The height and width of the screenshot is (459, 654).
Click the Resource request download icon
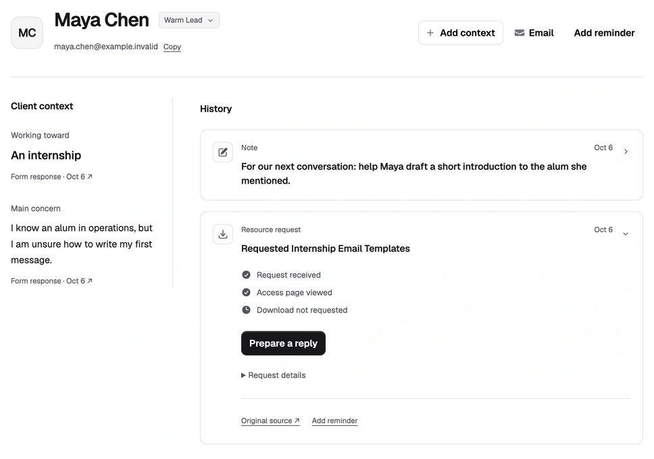223,234
